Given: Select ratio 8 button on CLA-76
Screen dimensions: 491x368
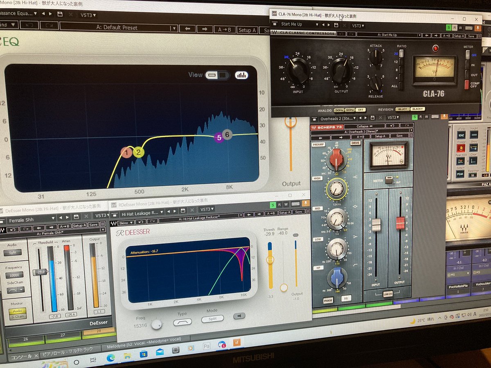Looking at the screenshot, I should (x=401, y=70).
